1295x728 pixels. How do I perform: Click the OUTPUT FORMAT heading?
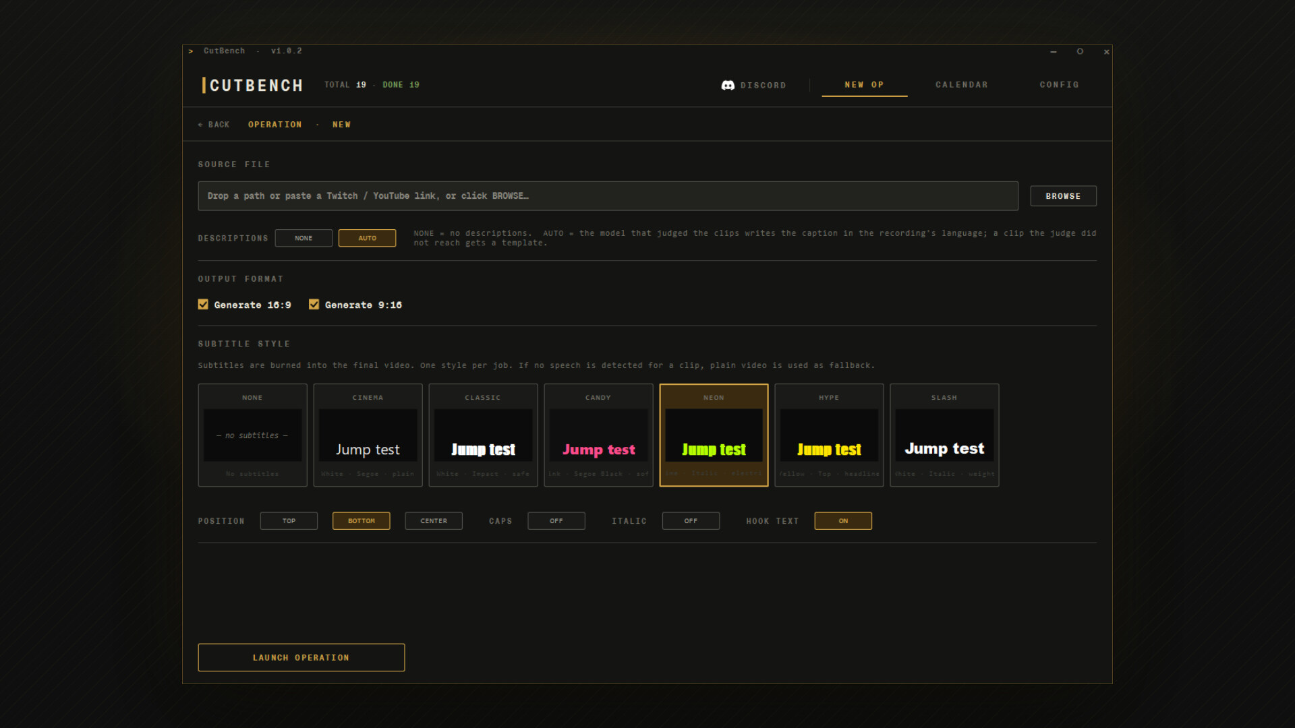pyautogui.click(x=240, y=279)
